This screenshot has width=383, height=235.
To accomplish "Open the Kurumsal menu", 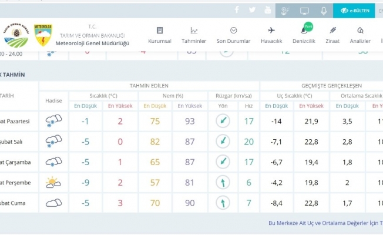I will tap(160, 35).
